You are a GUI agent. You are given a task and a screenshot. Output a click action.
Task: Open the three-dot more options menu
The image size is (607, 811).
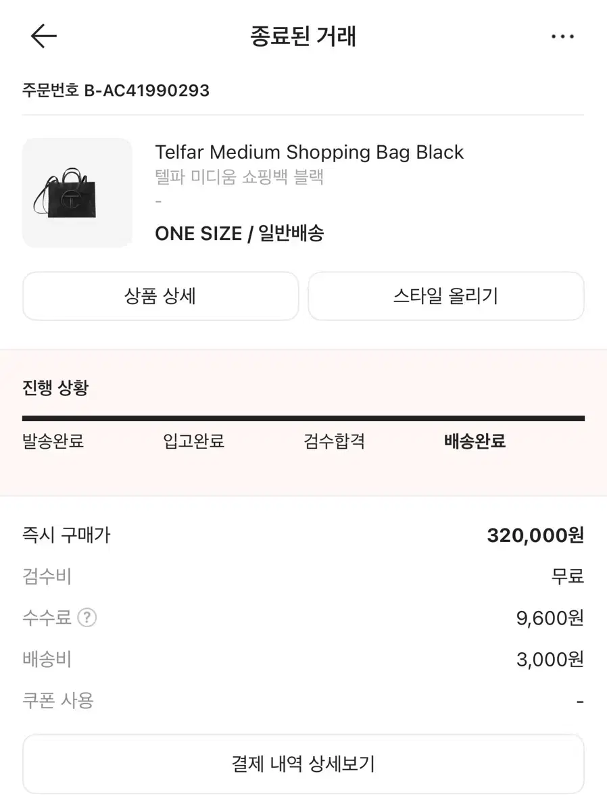(x=562, y=36)
